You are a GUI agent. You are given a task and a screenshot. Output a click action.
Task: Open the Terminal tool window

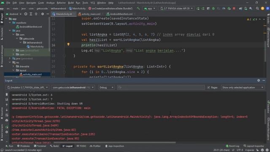(x=40, y=146)
